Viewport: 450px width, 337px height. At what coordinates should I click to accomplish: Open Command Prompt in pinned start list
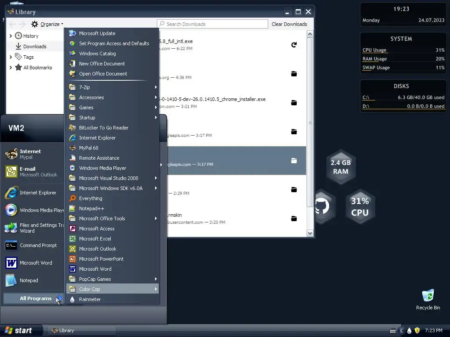point(33,246)
